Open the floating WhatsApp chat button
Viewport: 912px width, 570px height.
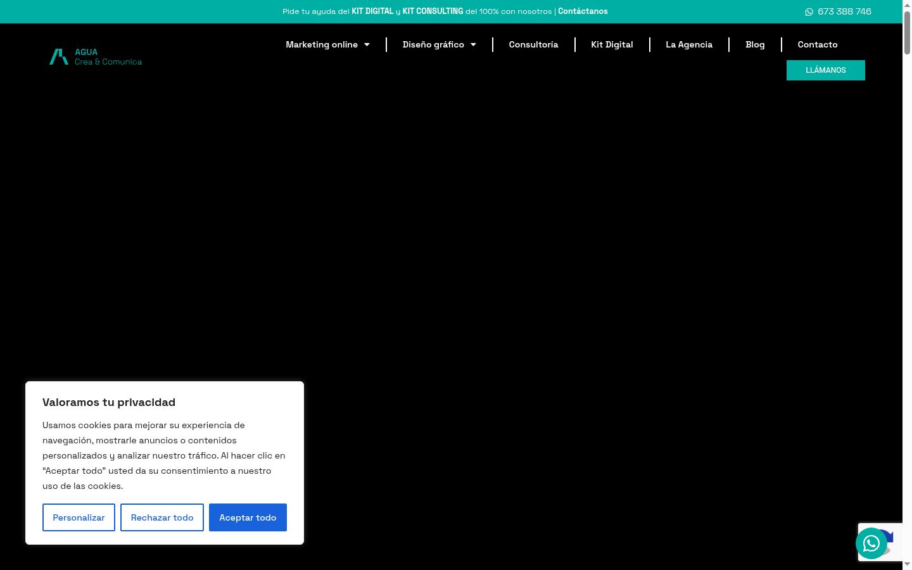[871, 543]
